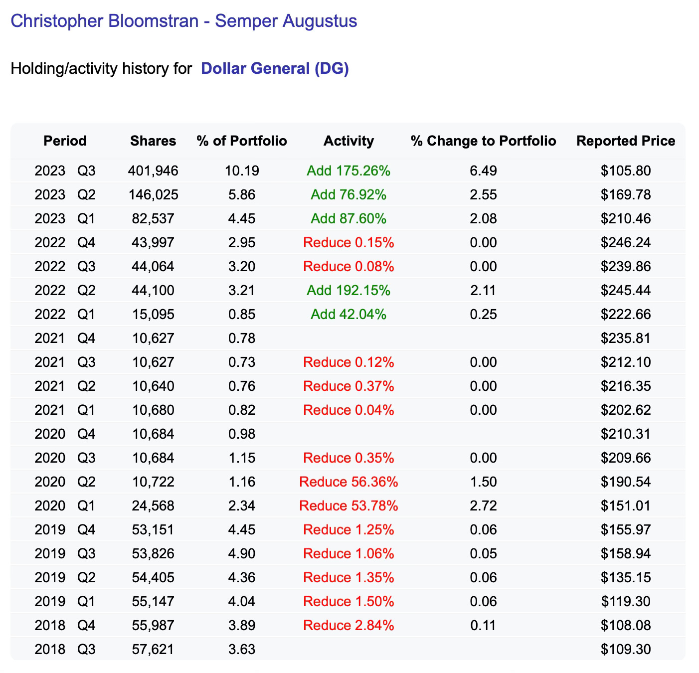Select the $105.80 reported price
699x673 pixels.
(626, 171)
